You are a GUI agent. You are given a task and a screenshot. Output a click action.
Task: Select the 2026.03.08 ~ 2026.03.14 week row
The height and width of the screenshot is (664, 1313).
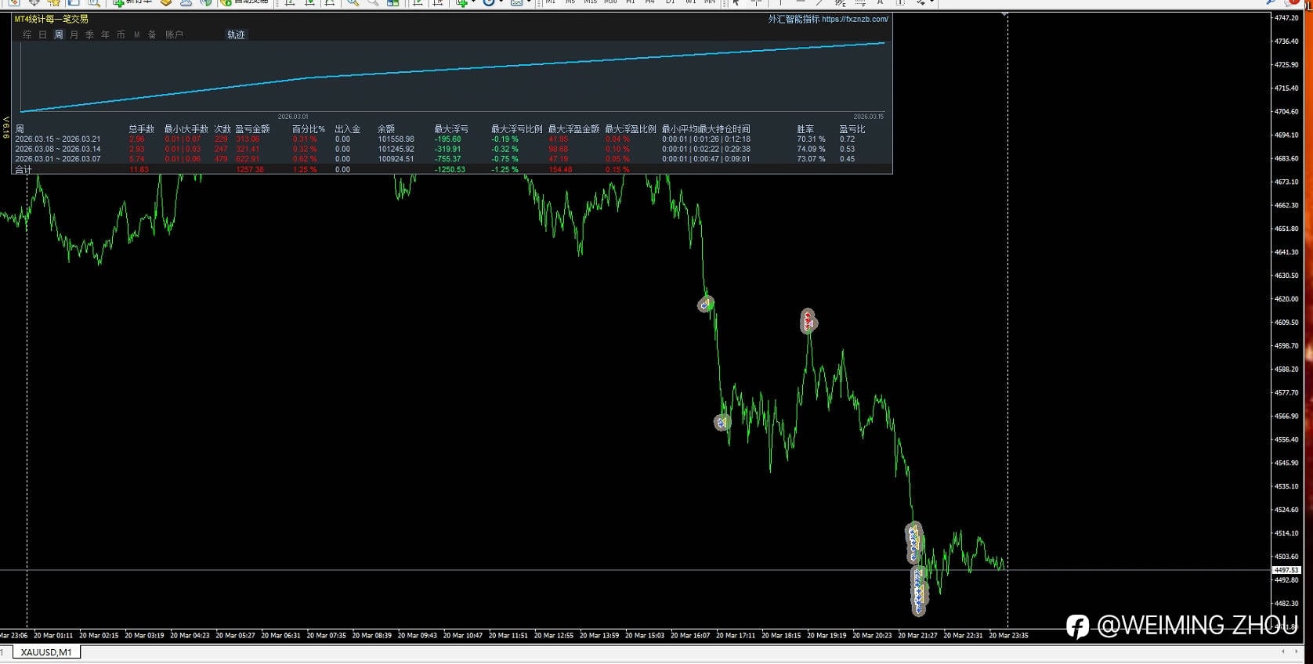(453, 149)
